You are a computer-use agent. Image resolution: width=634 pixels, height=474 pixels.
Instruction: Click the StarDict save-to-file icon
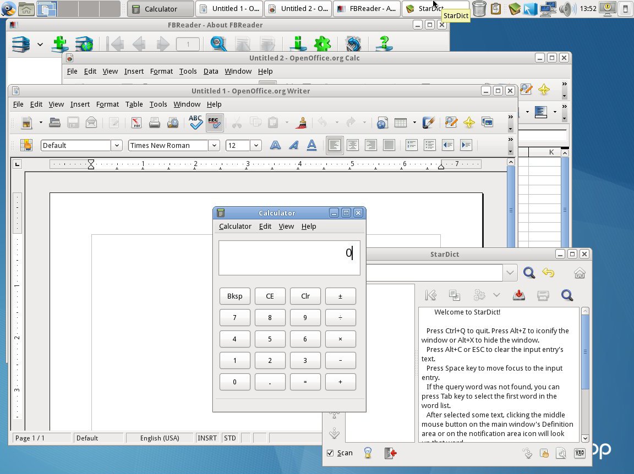click(x=518, y=296)
